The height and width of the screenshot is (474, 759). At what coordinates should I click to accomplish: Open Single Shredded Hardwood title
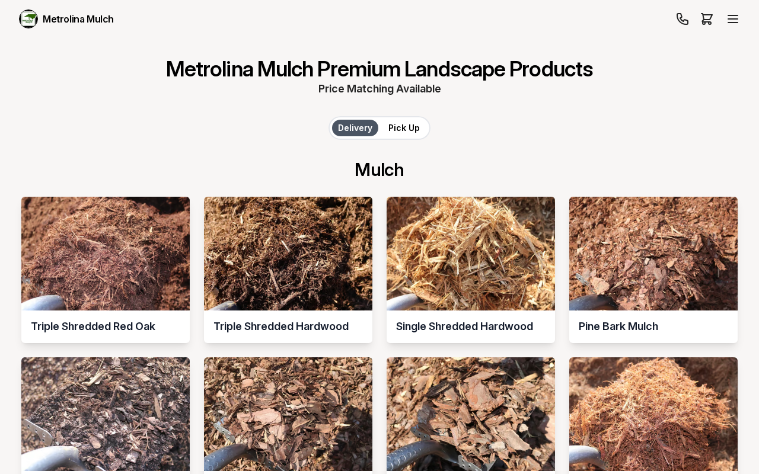pos(464,326)
